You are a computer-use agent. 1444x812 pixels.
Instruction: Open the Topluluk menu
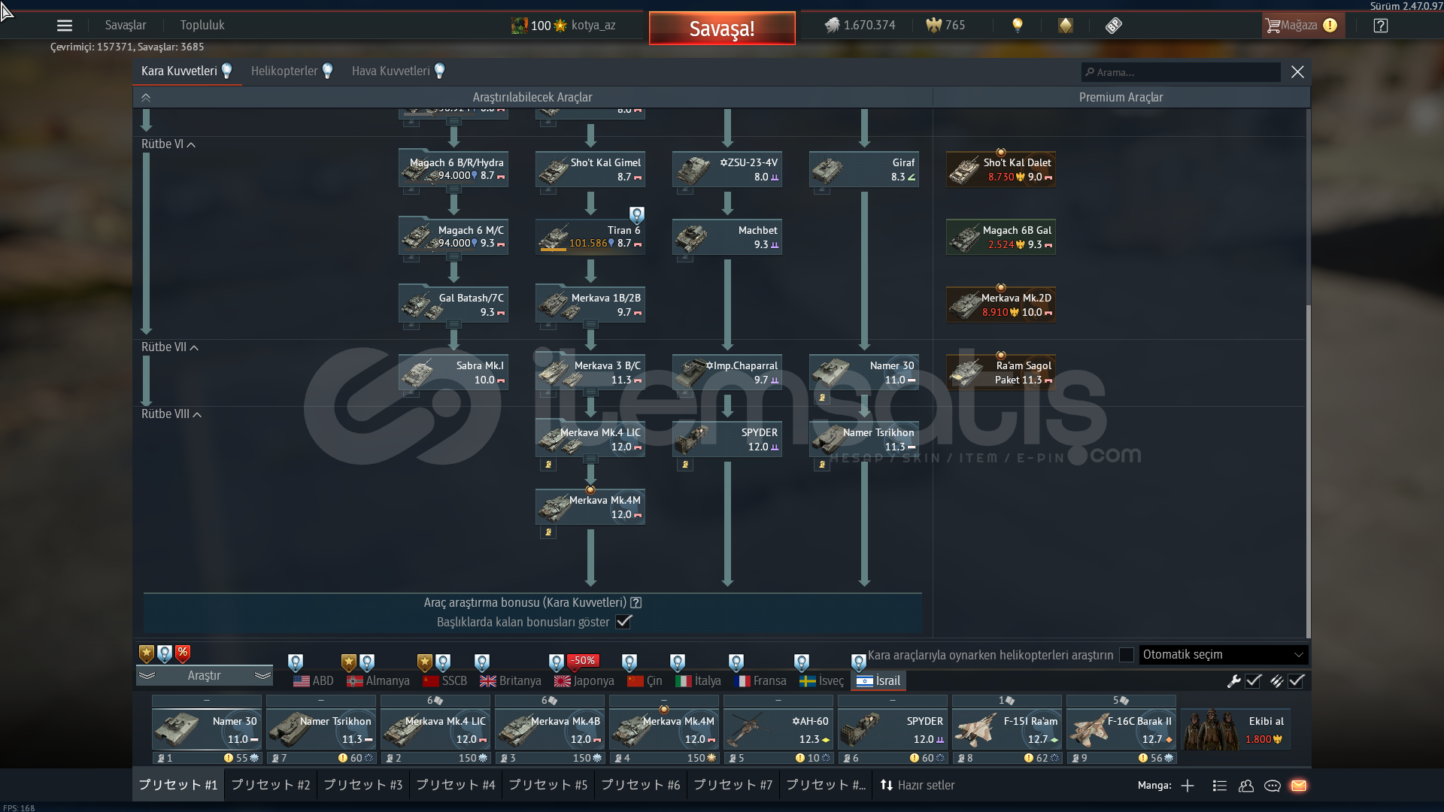pyautogui.click(x=202, y=26)
